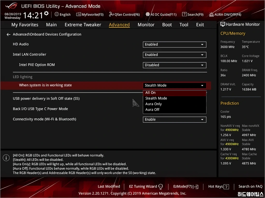The height and width of the screenshot is (198, 265).
Task: Select Intel PXE Option ROM label
Action: tap(37, 65)
